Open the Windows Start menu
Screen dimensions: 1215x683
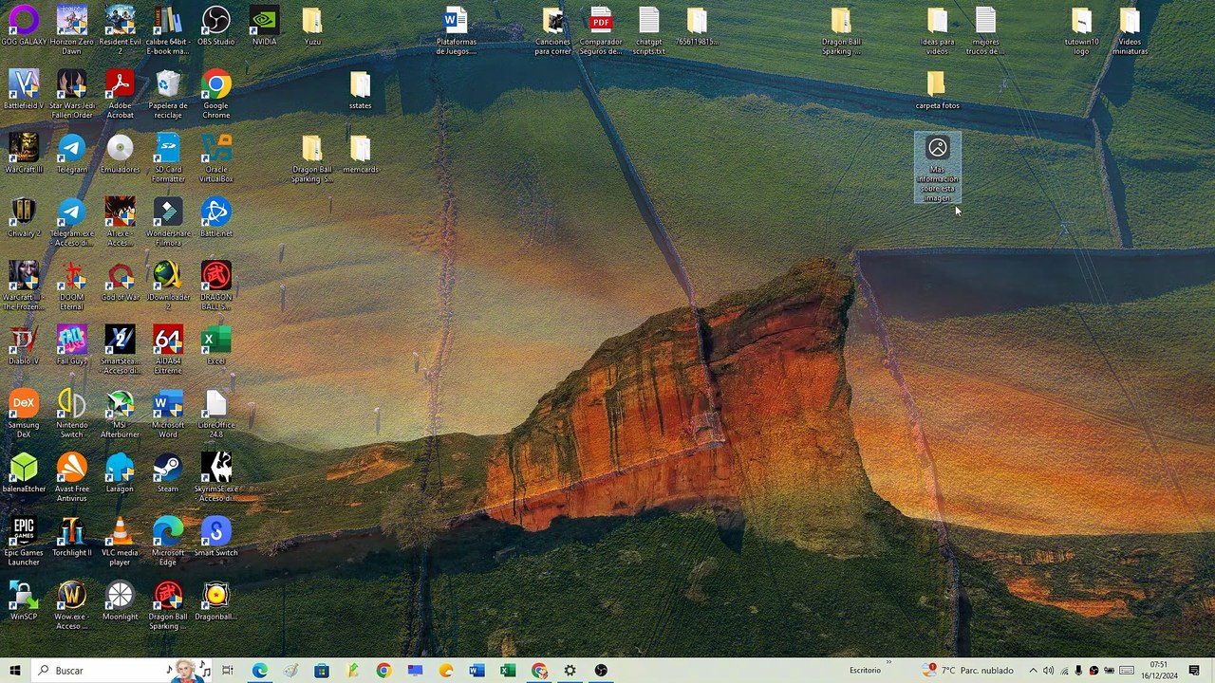(x=15, y=671)
